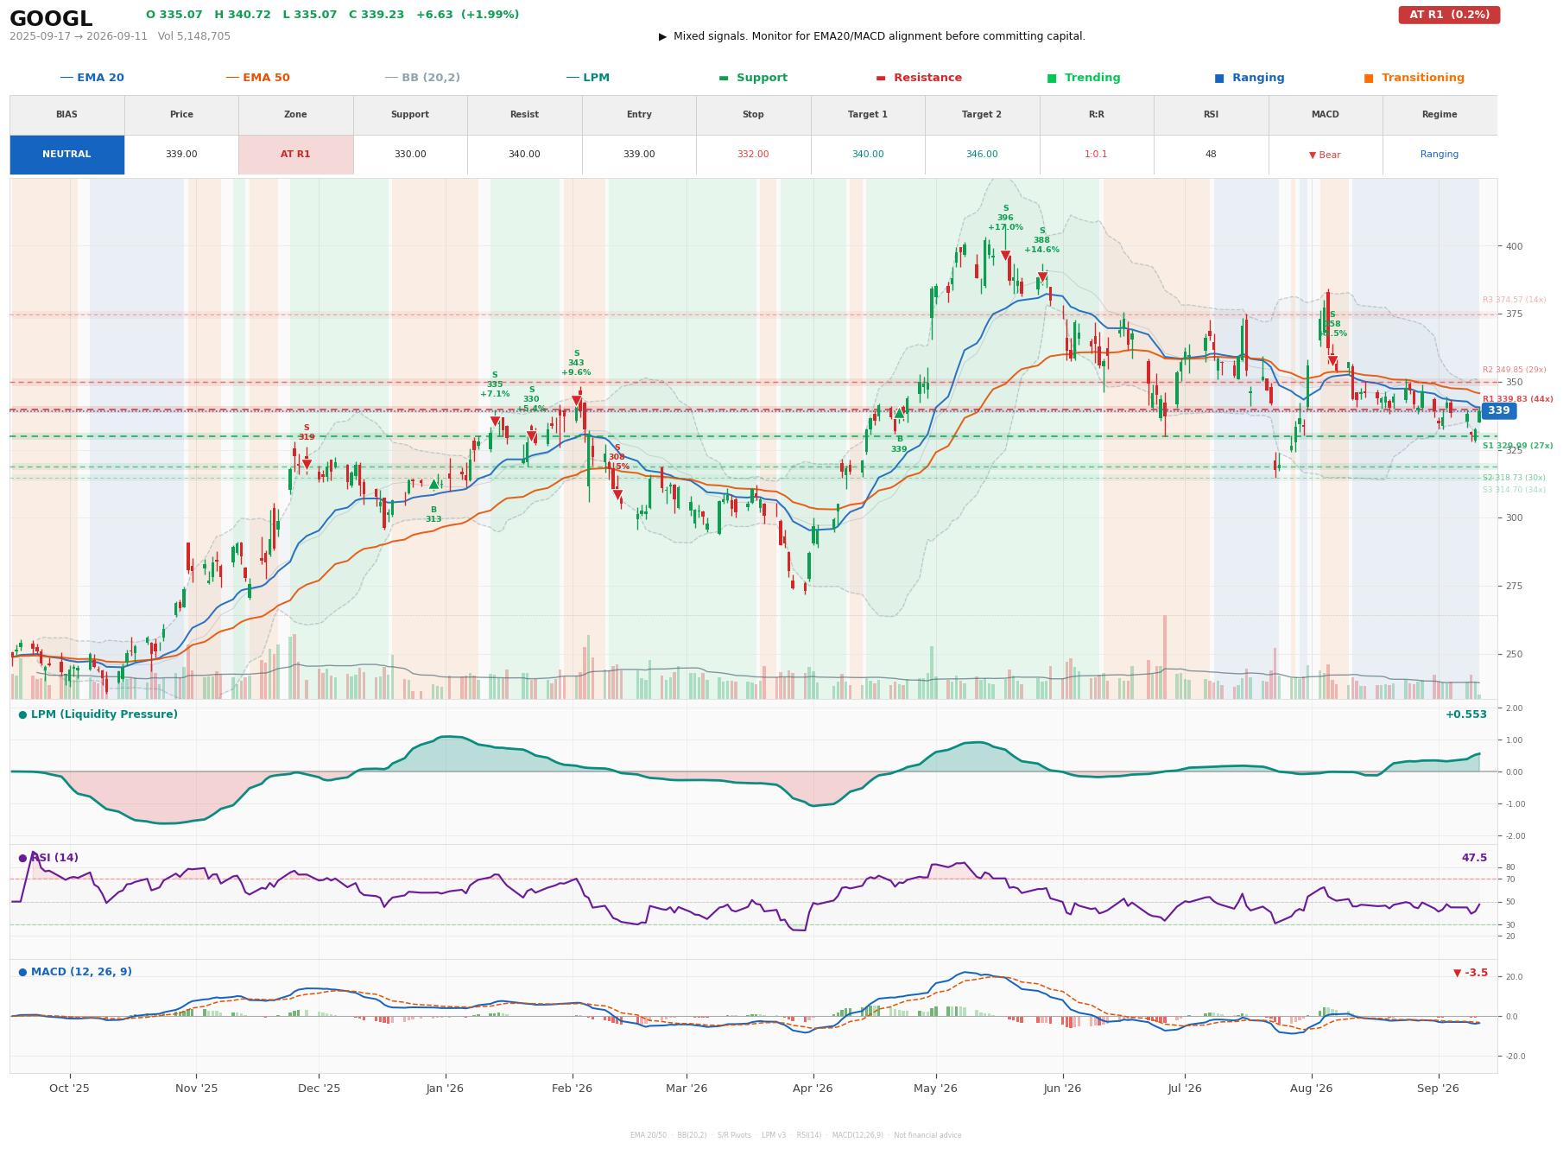Click the LPM reading +0.553
Screen dimensions: 1563x1149
pos(1465,714)
